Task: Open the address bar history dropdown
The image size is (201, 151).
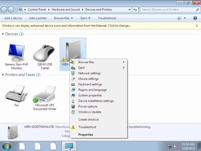Action: click(129, 10)
